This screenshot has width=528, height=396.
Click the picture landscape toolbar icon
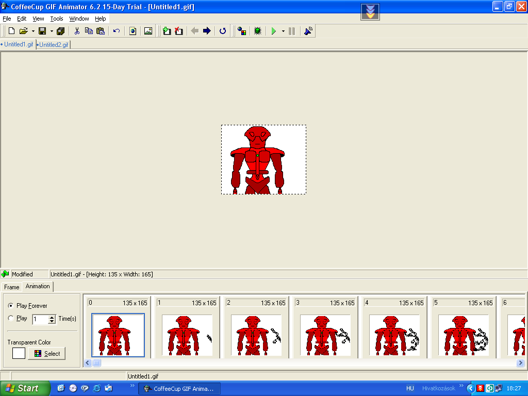click(148, 31)
